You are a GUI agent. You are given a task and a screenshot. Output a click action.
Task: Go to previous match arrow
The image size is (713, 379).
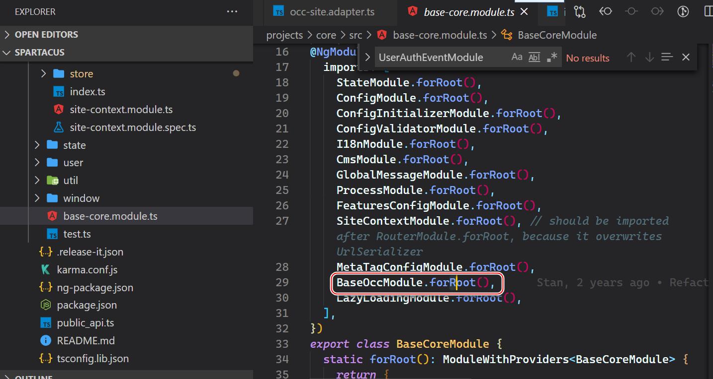[631, 58]
